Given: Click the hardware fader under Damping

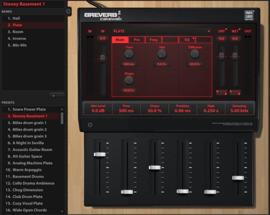Looking at the screenshot, I should click(238, 178).
